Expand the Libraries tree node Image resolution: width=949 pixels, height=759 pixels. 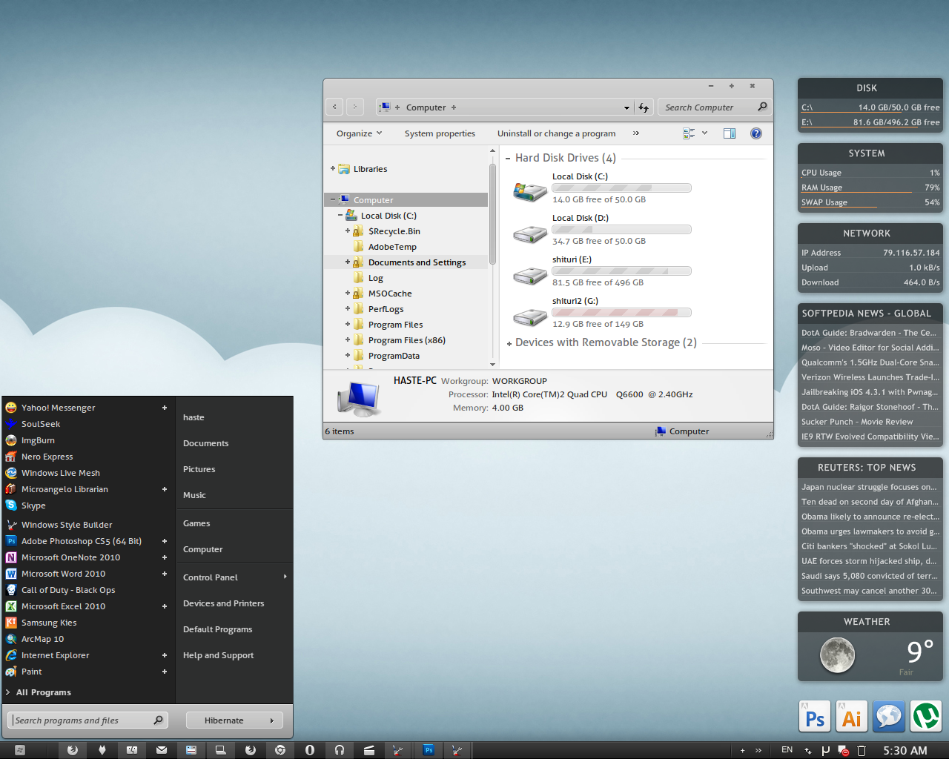[x=332, y=168]
